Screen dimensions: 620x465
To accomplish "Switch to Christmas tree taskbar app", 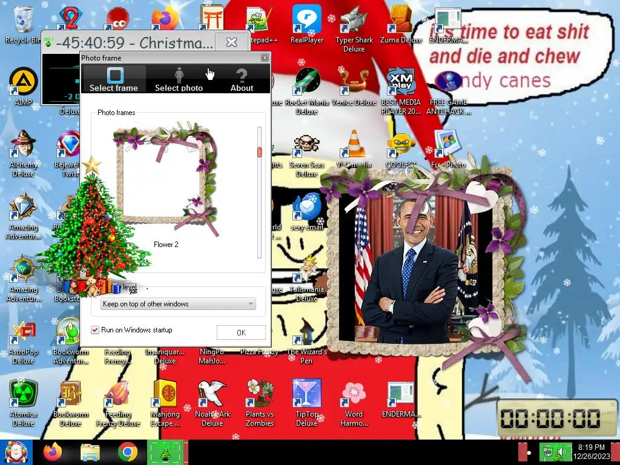I will pos(165,452).
